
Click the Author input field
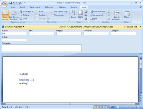(x=14, y=34)
